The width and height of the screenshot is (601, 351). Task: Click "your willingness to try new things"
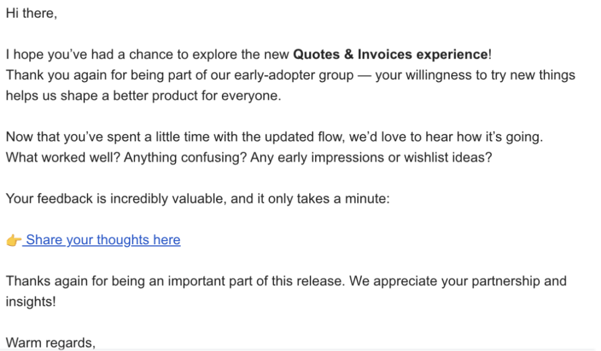[x=475, y=76]
